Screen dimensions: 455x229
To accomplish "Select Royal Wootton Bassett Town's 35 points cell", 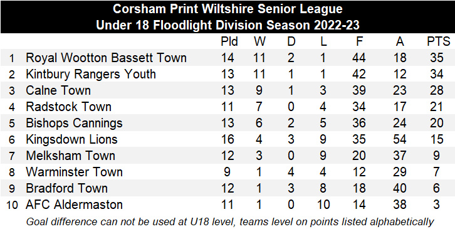I will point(436,58).
